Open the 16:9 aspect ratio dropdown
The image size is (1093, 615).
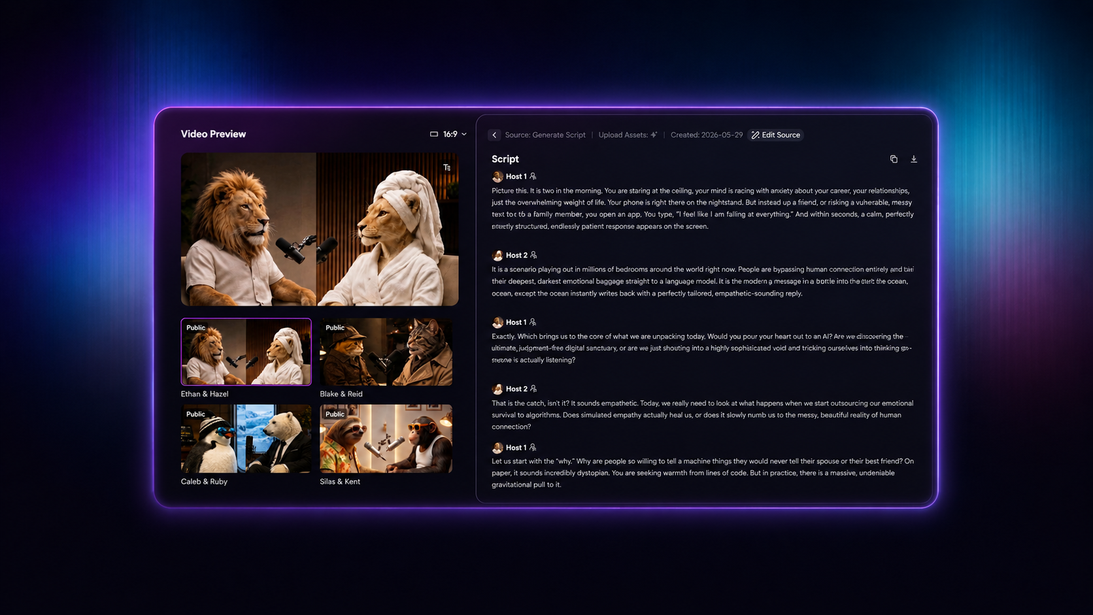pyautogui.click(x=448, y=134)
